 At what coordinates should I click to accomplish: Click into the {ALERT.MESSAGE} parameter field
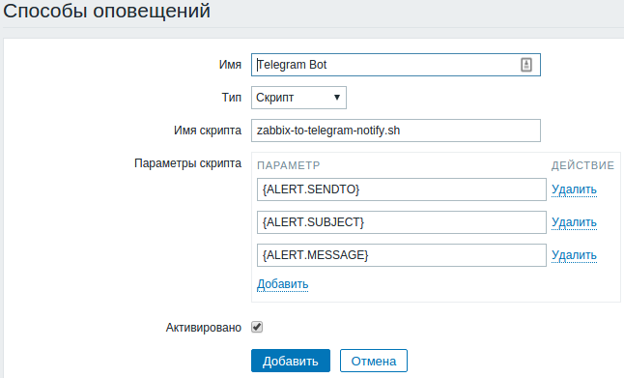[402, 255]
